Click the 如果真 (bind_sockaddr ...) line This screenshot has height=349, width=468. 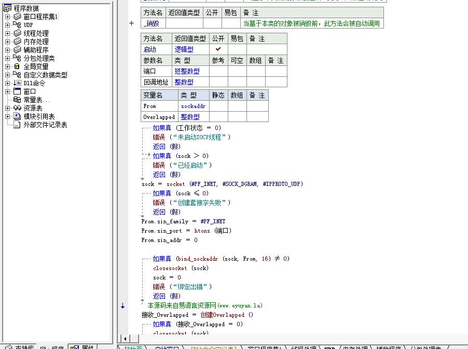click(x=221, y=259)
